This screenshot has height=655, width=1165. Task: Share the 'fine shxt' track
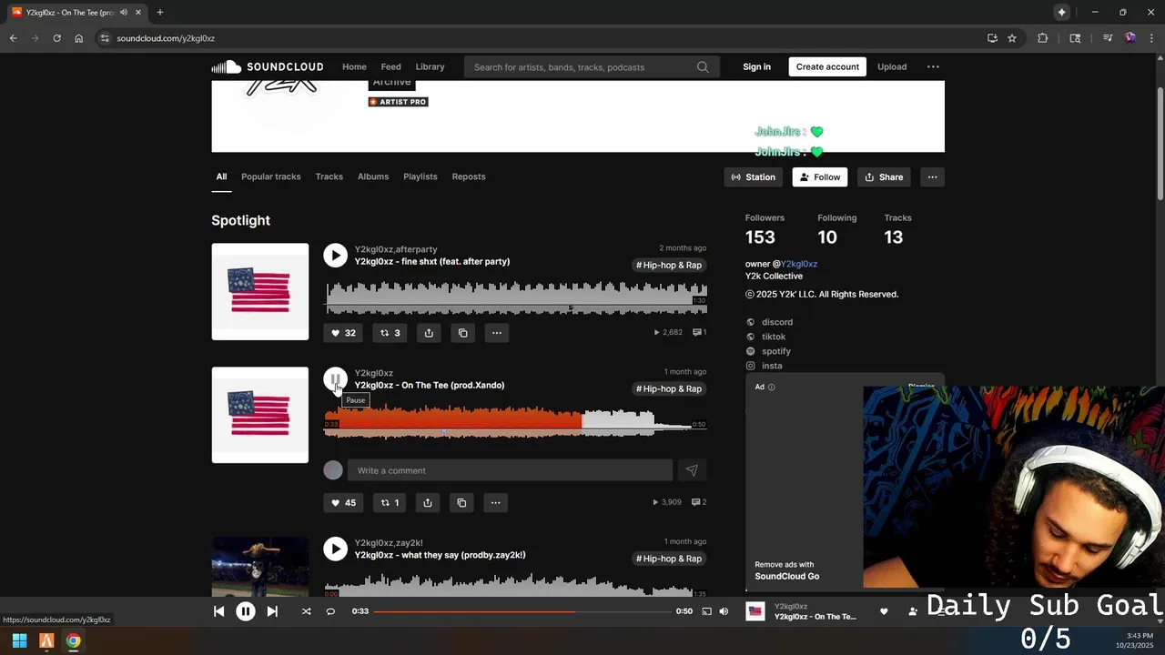(x=429, y=333)
